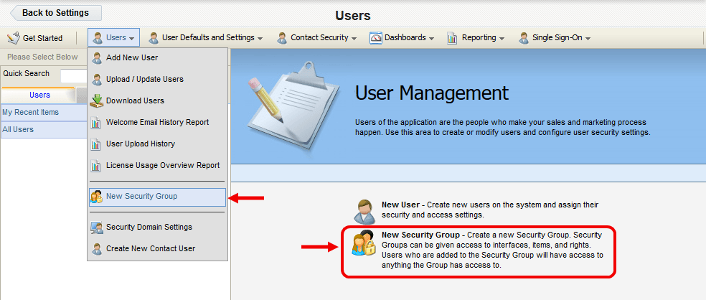Click the New Security Group menu lock icon

coord(97,197)
